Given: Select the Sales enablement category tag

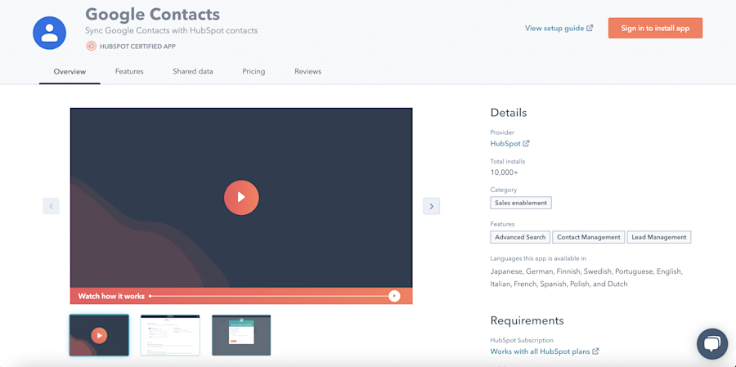Looking at the screenshot, I should click(x=521, y=203).
